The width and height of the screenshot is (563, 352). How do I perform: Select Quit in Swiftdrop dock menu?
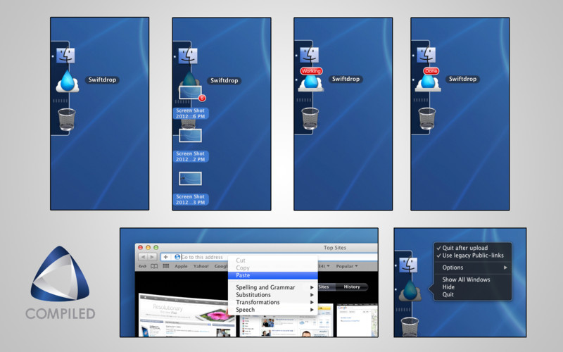point(472,294)
